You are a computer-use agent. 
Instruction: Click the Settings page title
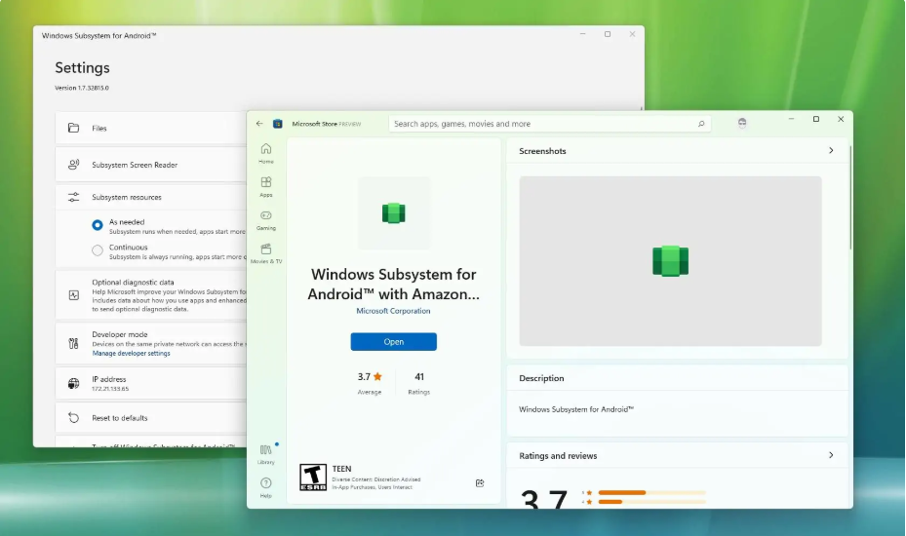click(82, 67)
